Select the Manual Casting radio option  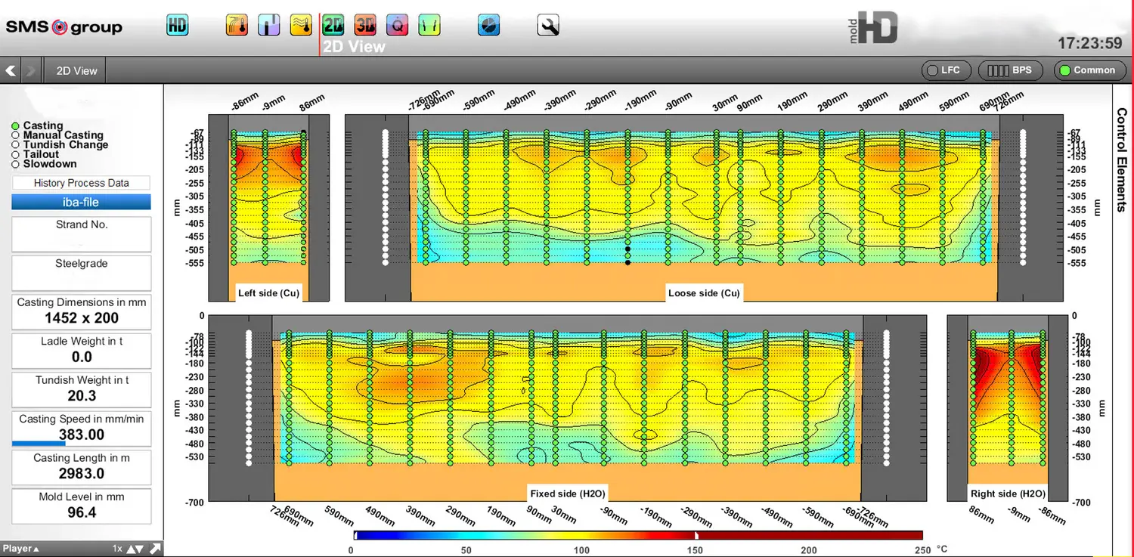(x=16, y=135)
